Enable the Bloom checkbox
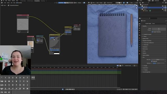 click(x=143, y=37)
